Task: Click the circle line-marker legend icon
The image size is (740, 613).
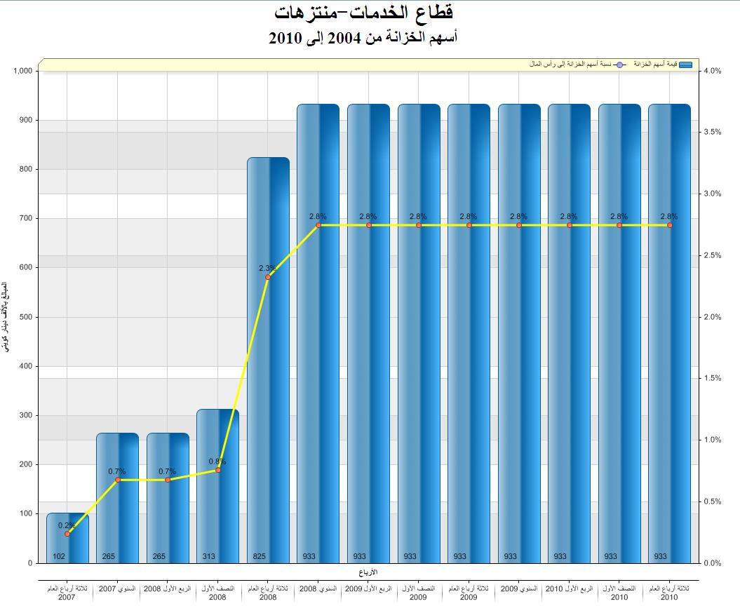Action: [619, 65]
